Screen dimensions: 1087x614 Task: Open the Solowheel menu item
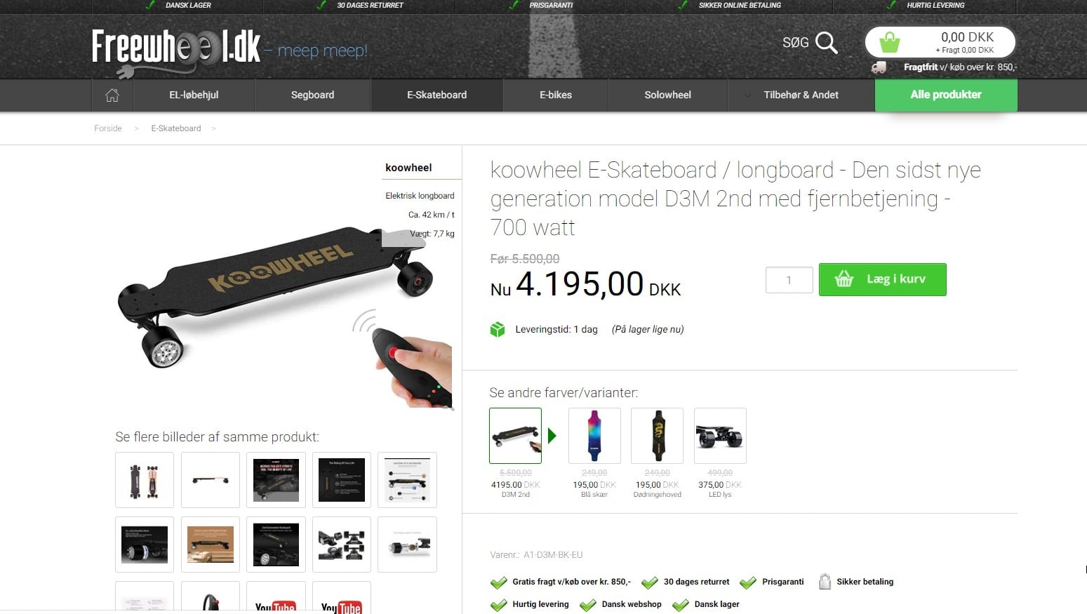(x=667, y=95)
